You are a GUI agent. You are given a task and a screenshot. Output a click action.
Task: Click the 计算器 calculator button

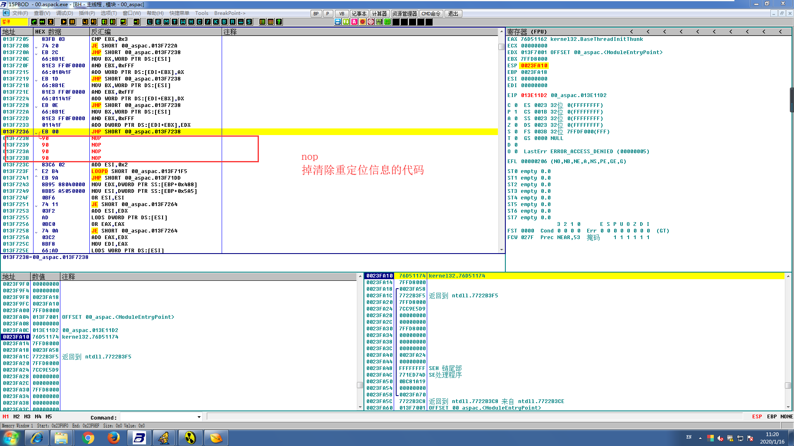(x=379, y=14)
